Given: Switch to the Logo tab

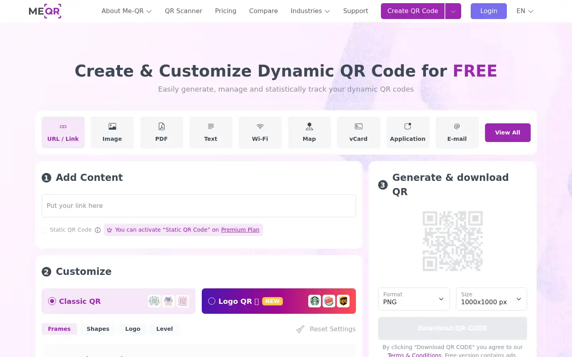Looking at the screenshot, I should [133, 329].
